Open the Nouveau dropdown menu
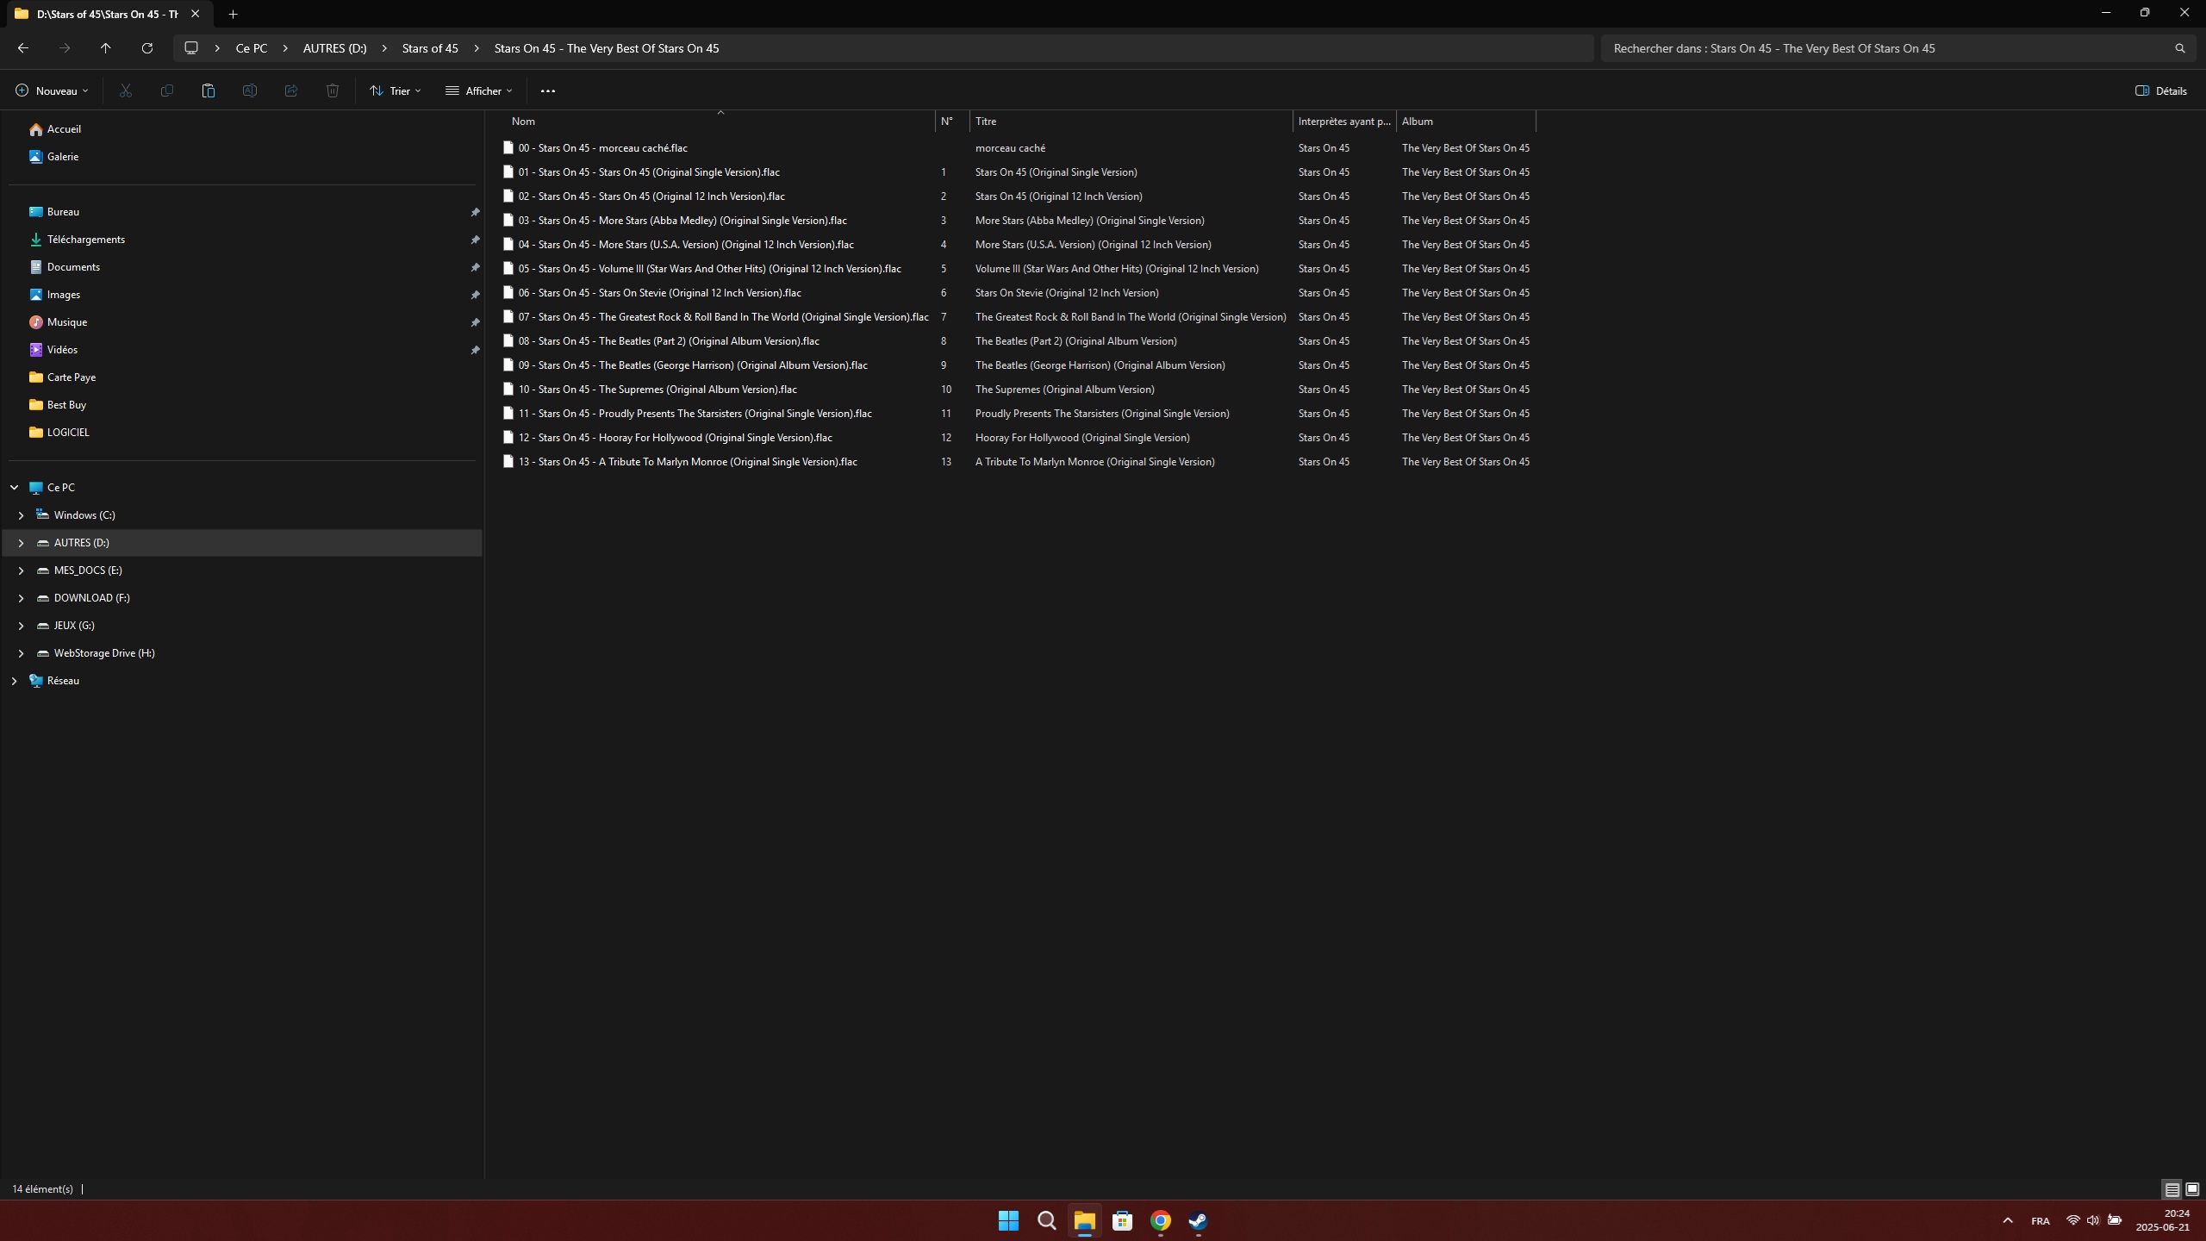2206x1241 pixels. point(52,90)
